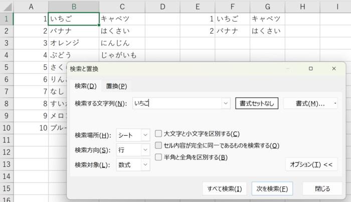Open the 検索方向 行 dropdown
This screenshot has height=202, width=351.
tap(133, 150)
